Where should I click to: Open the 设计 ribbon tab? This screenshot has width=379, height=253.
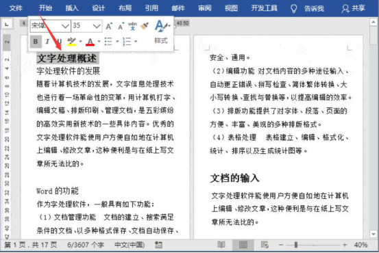pos(99,8)
